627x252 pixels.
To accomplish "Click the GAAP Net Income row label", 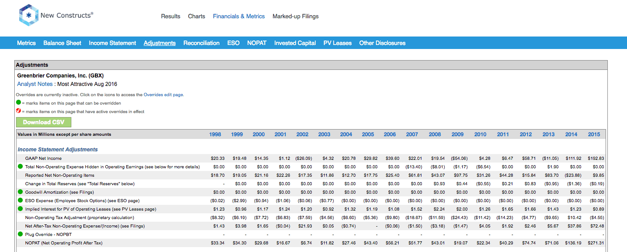I will coord(43,159).
